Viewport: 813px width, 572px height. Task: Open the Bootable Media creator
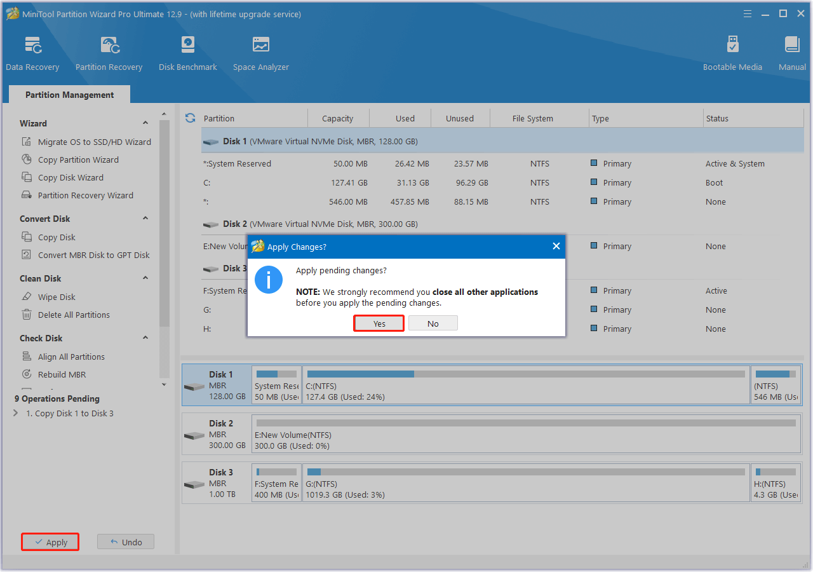point(732,51)
